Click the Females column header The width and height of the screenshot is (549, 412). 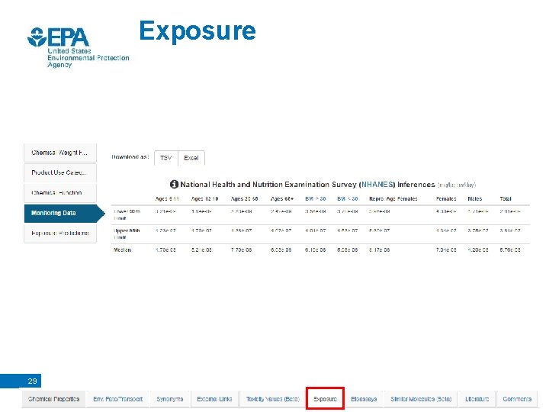tap(446, 198)
